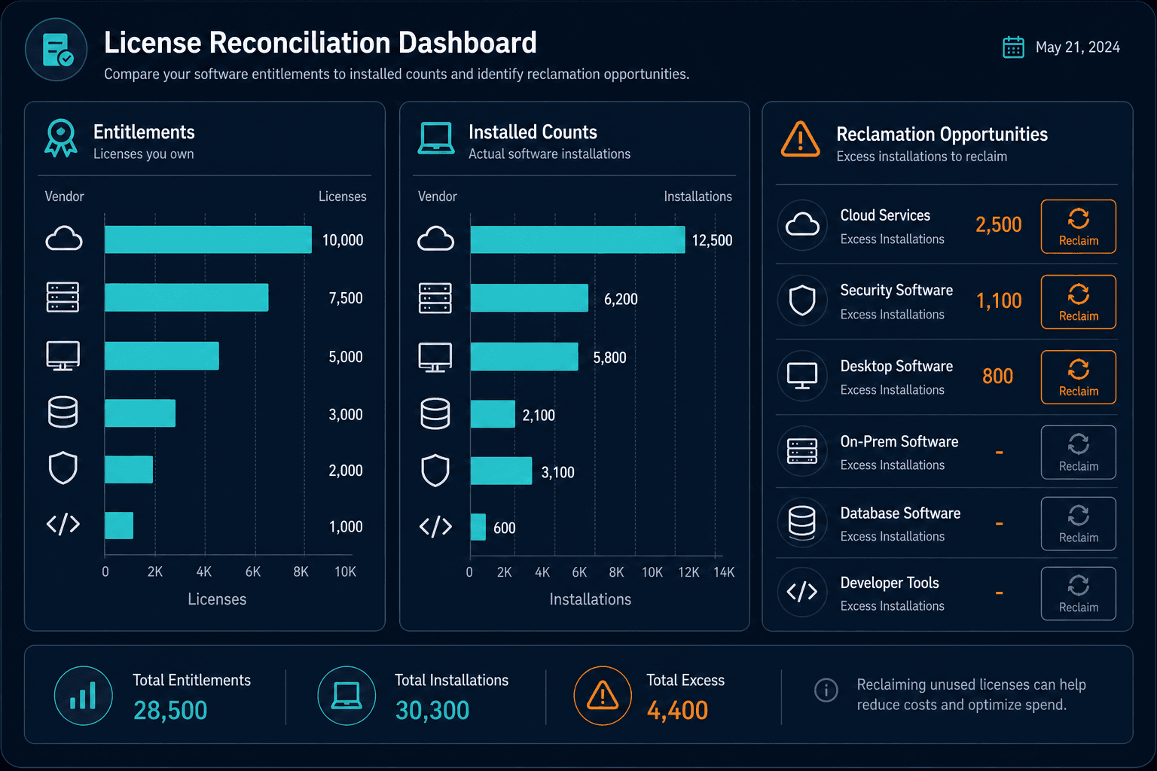Click the 1,000 licenses value
Viewport: 1157px width, 771px height.
click(346, 527)
